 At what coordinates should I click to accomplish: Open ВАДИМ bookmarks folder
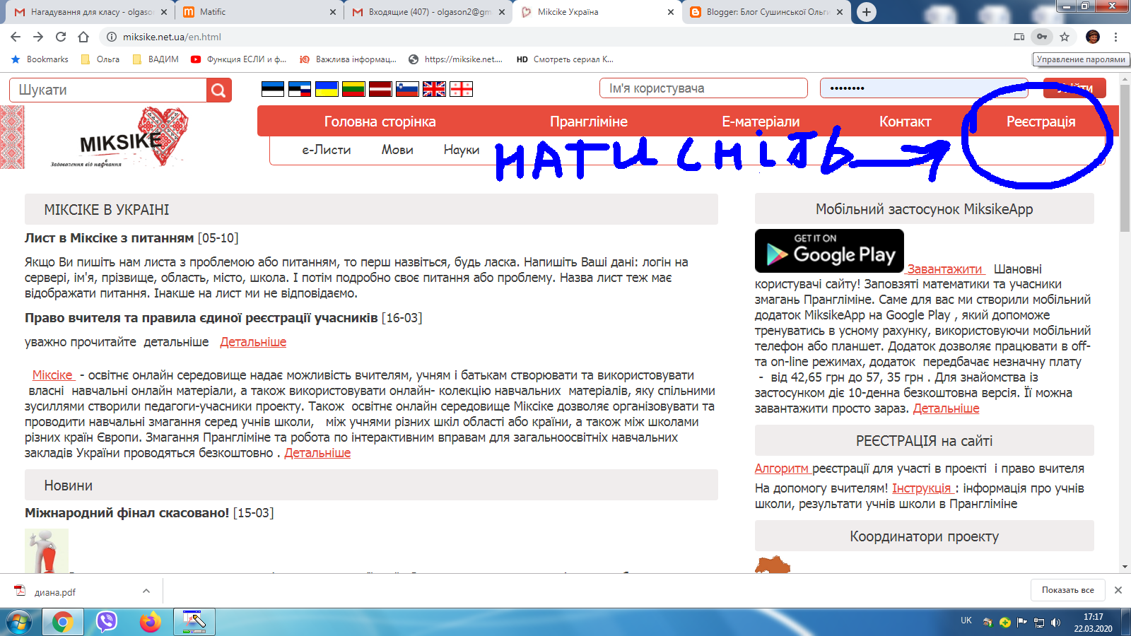[156, 59]
